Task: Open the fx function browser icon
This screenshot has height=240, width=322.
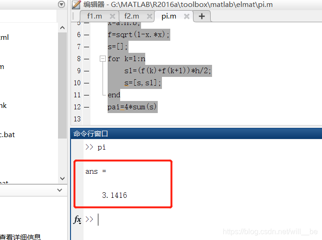Action: 77,220
